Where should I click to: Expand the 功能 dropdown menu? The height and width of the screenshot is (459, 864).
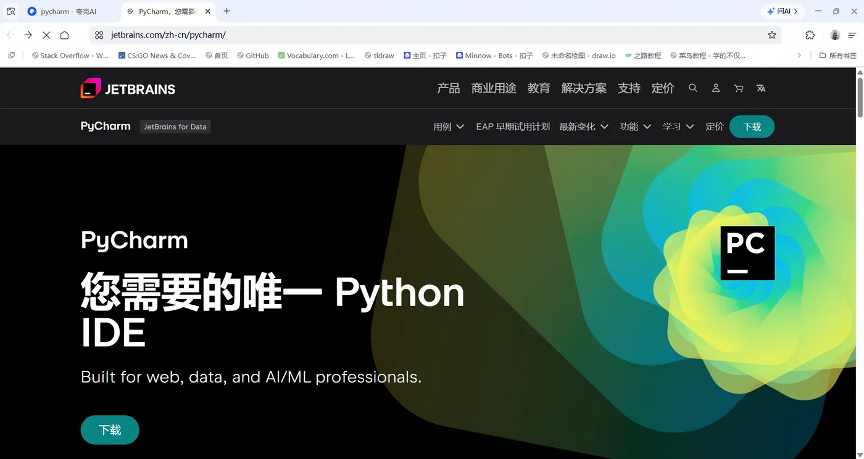pyautogui.click(x=636, y=126)
